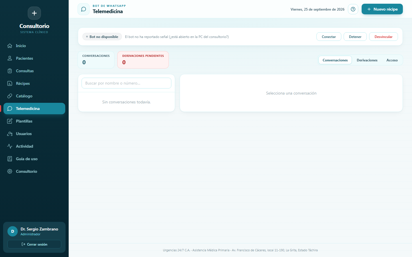Viewport: 412px width, 257px height.
Task: Click the date Viernes, 25 de septiembre de 2026
Action: pyautogui.click(x=318, y=9)
